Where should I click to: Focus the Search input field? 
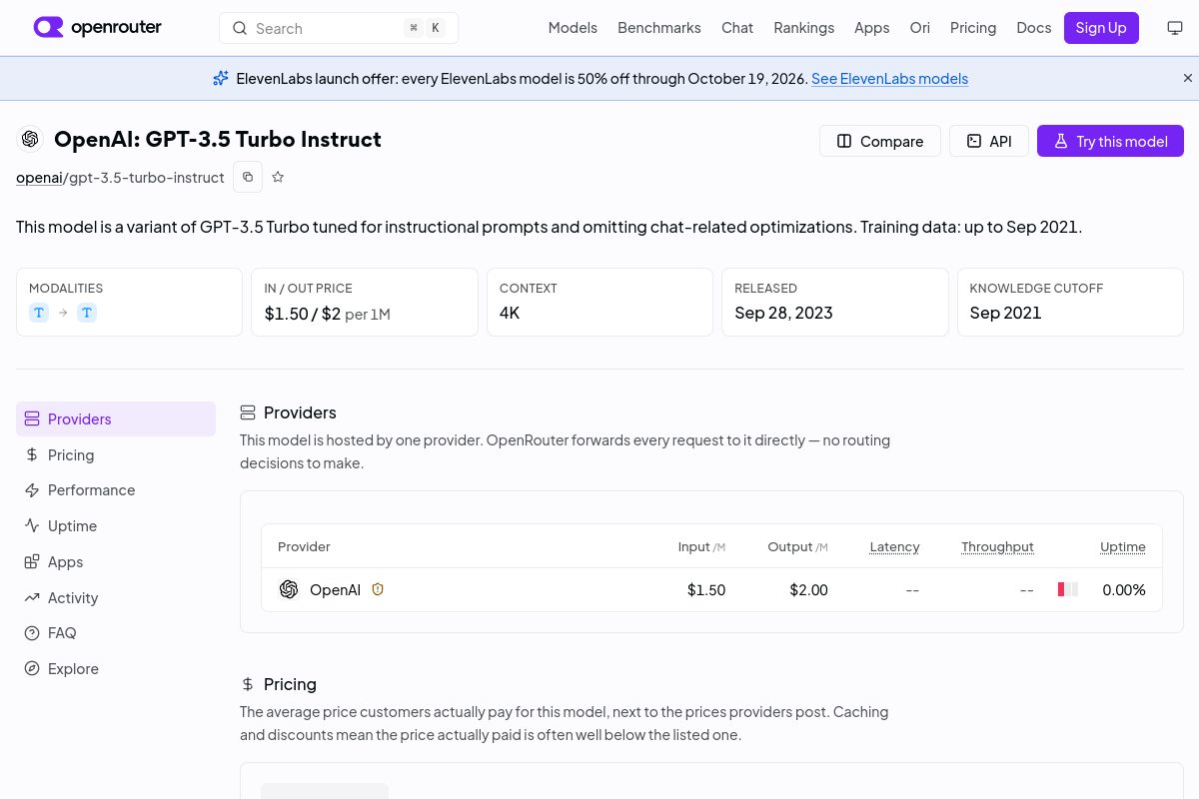(x=339, y=28)
